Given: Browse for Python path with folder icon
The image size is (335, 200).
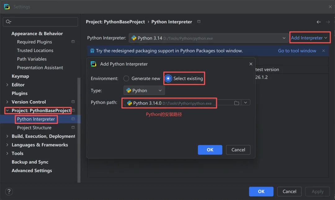Looking at the screenshot, I should tap(236, 103).
